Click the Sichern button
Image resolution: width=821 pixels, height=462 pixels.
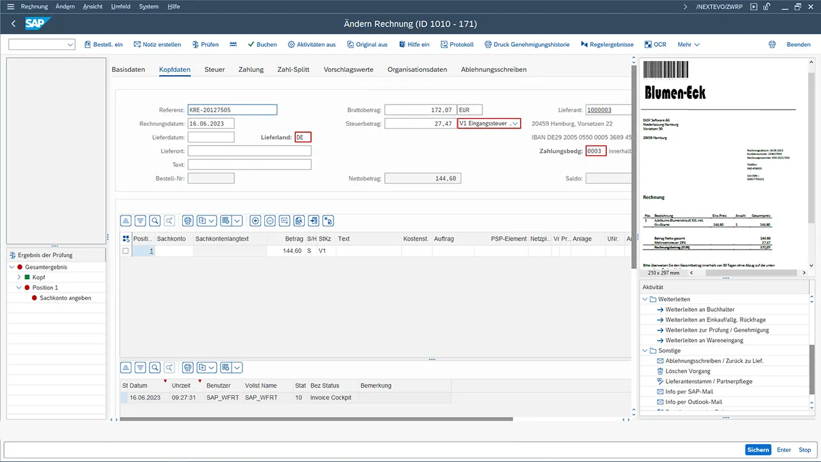click(758, 450)
